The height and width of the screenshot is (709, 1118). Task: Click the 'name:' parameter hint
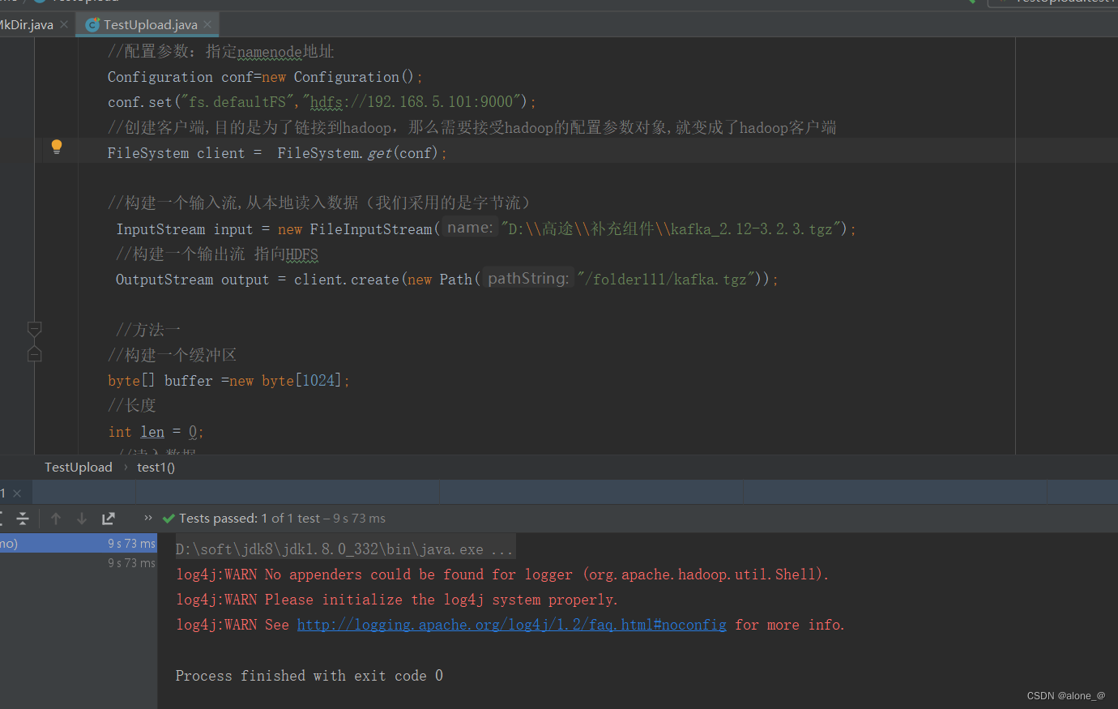coord(470,228)
